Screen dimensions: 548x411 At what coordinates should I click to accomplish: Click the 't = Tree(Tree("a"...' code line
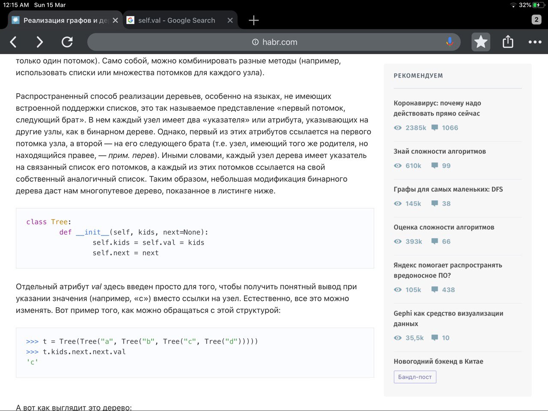pyautogui.click(x=142, y=341)
